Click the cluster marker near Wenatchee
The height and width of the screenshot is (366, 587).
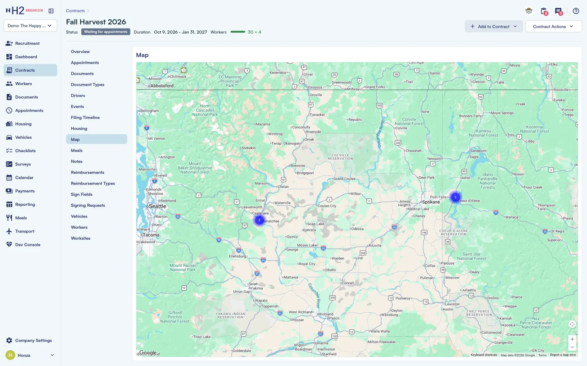pos(259,220)
